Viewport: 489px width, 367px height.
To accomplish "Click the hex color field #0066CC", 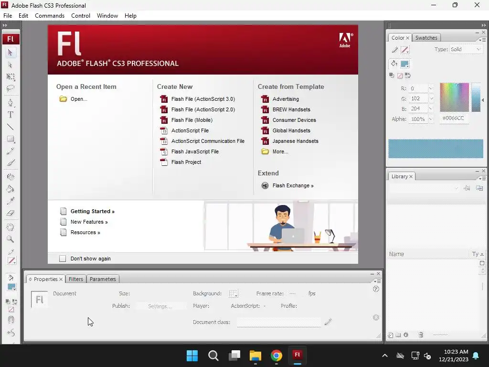I will click(x=454, y=119).
